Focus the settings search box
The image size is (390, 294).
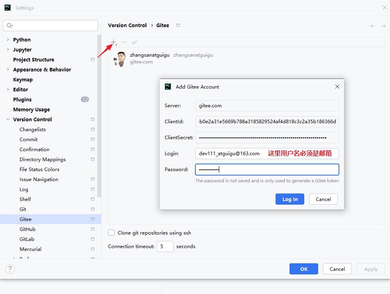(51, 26)
